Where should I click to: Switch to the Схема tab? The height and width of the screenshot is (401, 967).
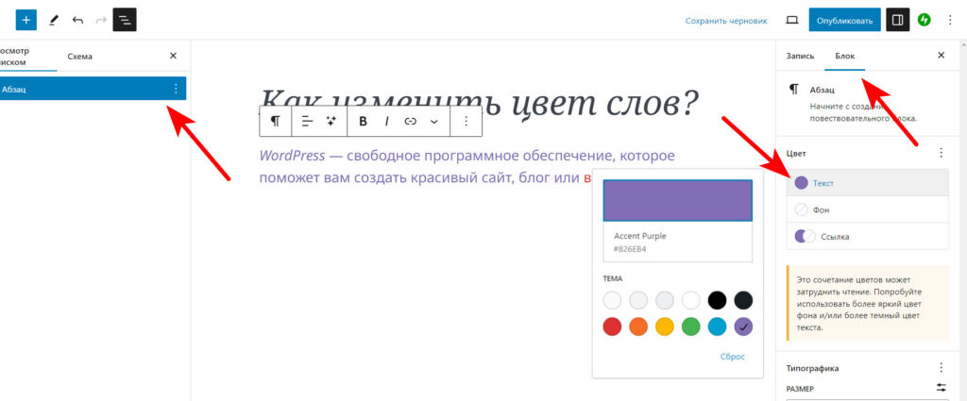80,56
